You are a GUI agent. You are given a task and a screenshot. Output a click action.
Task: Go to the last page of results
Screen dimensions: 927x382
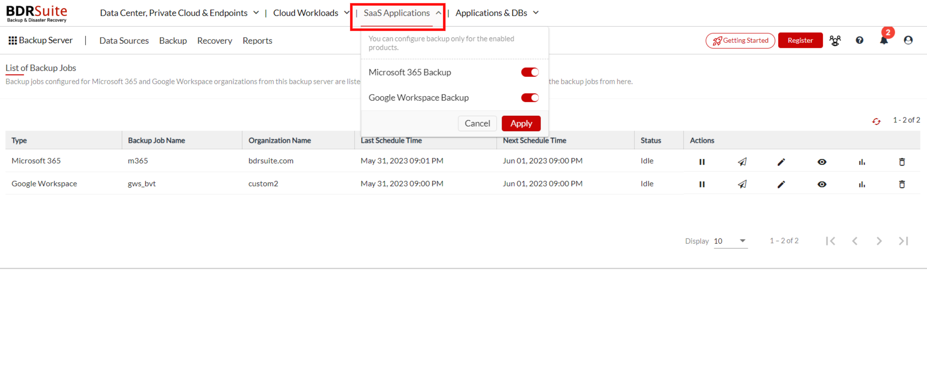pos(904,241)
